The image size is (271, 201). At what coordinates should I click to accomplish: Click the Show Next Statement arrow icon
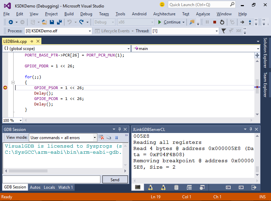242,22
